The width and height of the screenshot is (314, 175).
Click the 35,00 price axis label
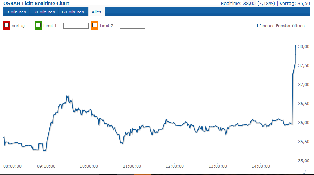[x=303, y=161]
